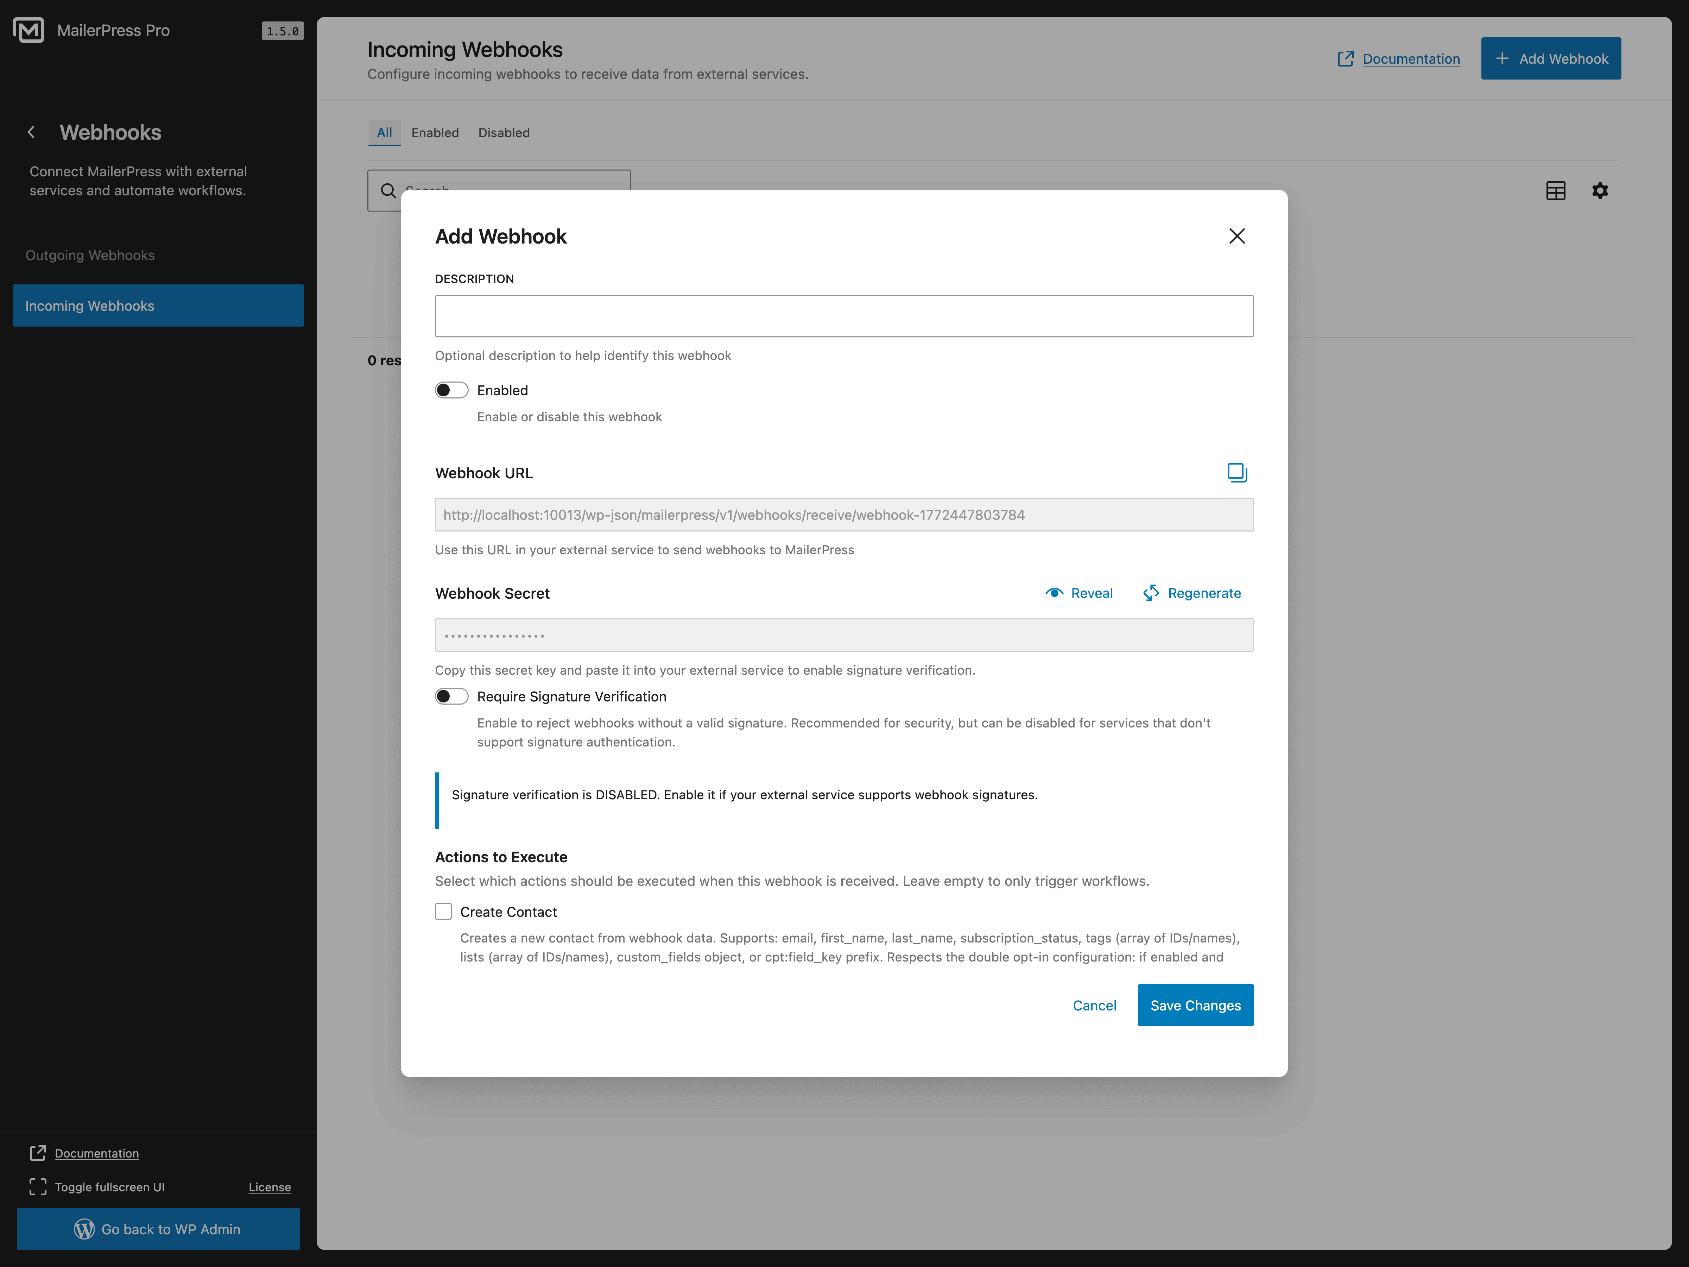Close the Add Webhook dialog
1689x1267 pixels.
tap(1237, 236)
